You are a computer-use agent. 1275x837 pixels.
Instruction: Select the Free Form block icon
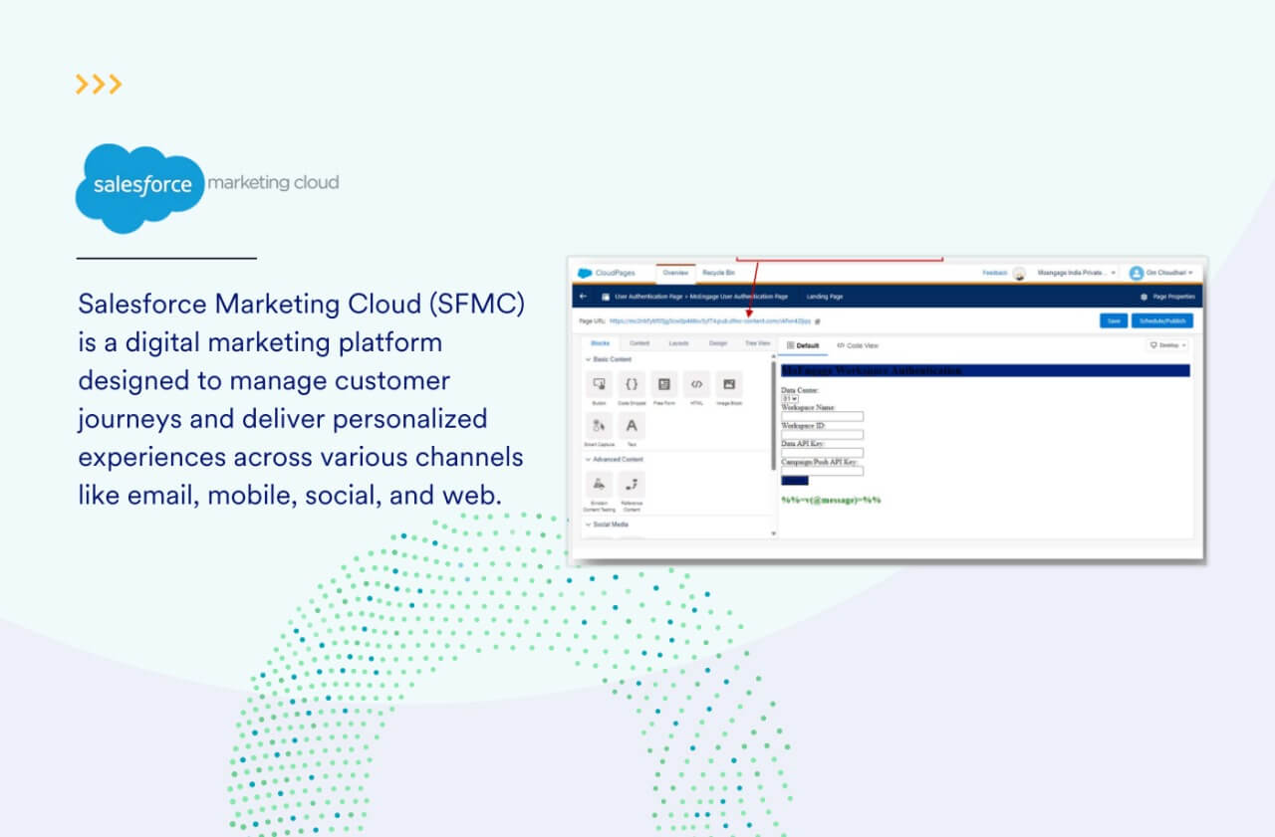click(664, 384)
